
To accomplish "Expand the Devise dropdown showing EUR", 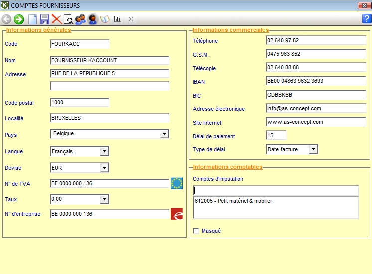I will [104, 168].
